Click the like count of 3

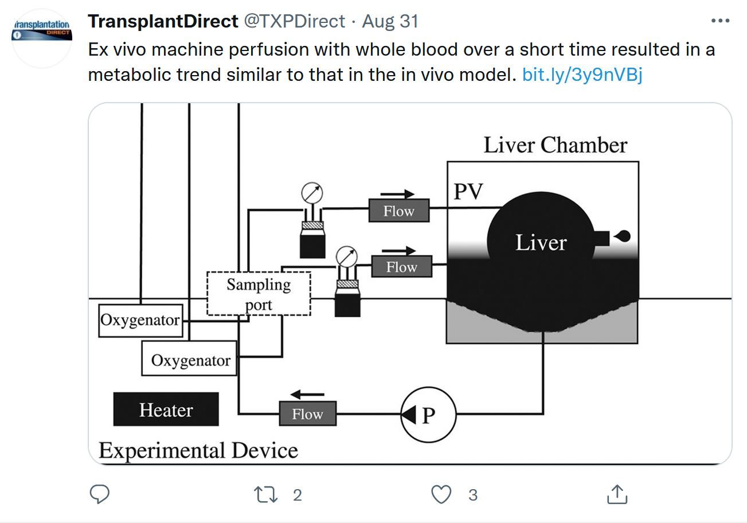coord(472,495)
